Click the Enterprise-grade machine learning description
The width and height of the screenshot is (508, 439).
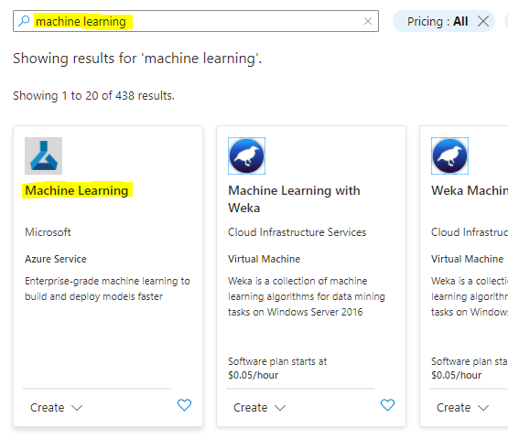coord(107,289)
